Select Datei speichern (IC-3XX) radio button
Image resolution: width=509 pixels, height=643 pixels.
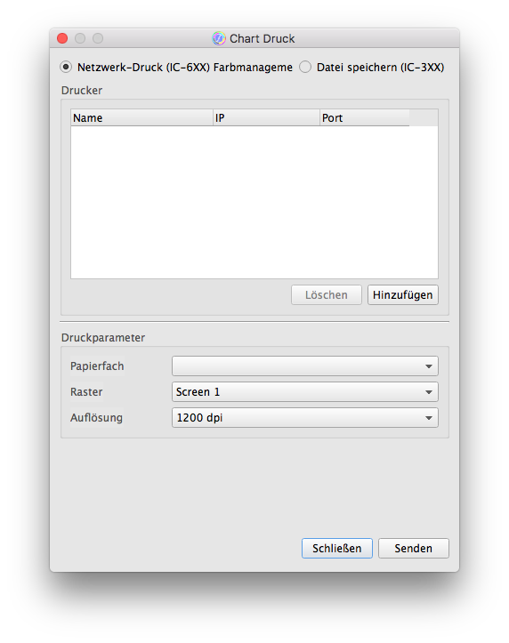tap(305, 67)
